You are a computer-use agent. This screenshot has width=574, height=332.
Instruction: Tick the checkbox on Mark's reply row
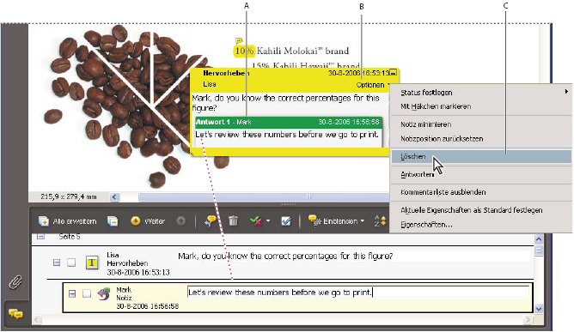pos(87,293)
